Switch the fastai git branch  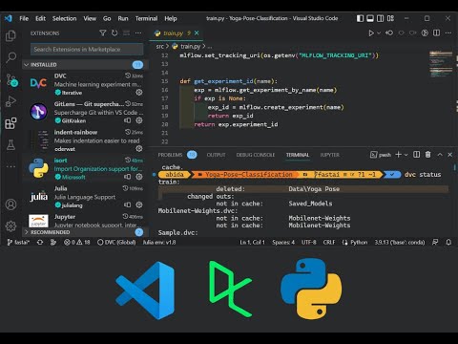point(18,243)
